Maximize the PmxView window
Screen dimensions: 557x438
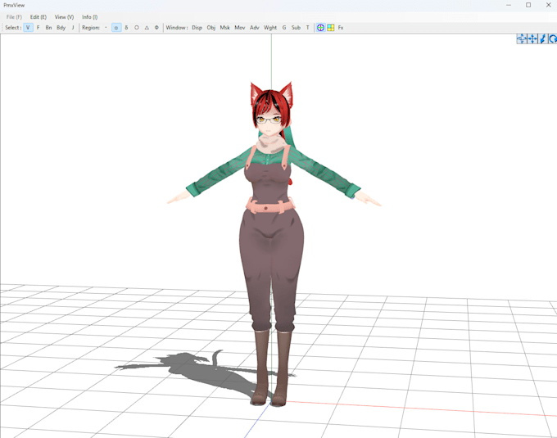pos(528,5)
